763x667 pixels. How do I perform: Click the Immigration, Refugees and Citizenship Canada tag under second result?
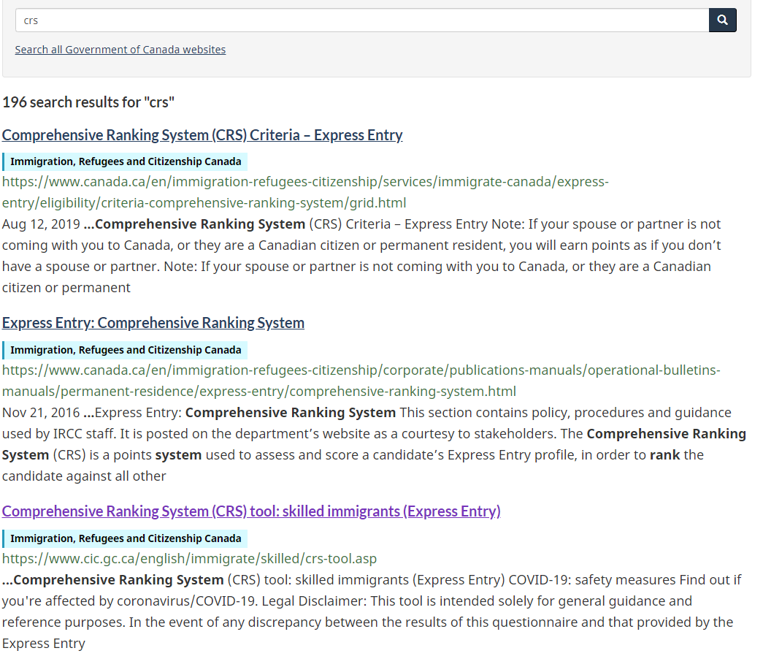[125, 349]
